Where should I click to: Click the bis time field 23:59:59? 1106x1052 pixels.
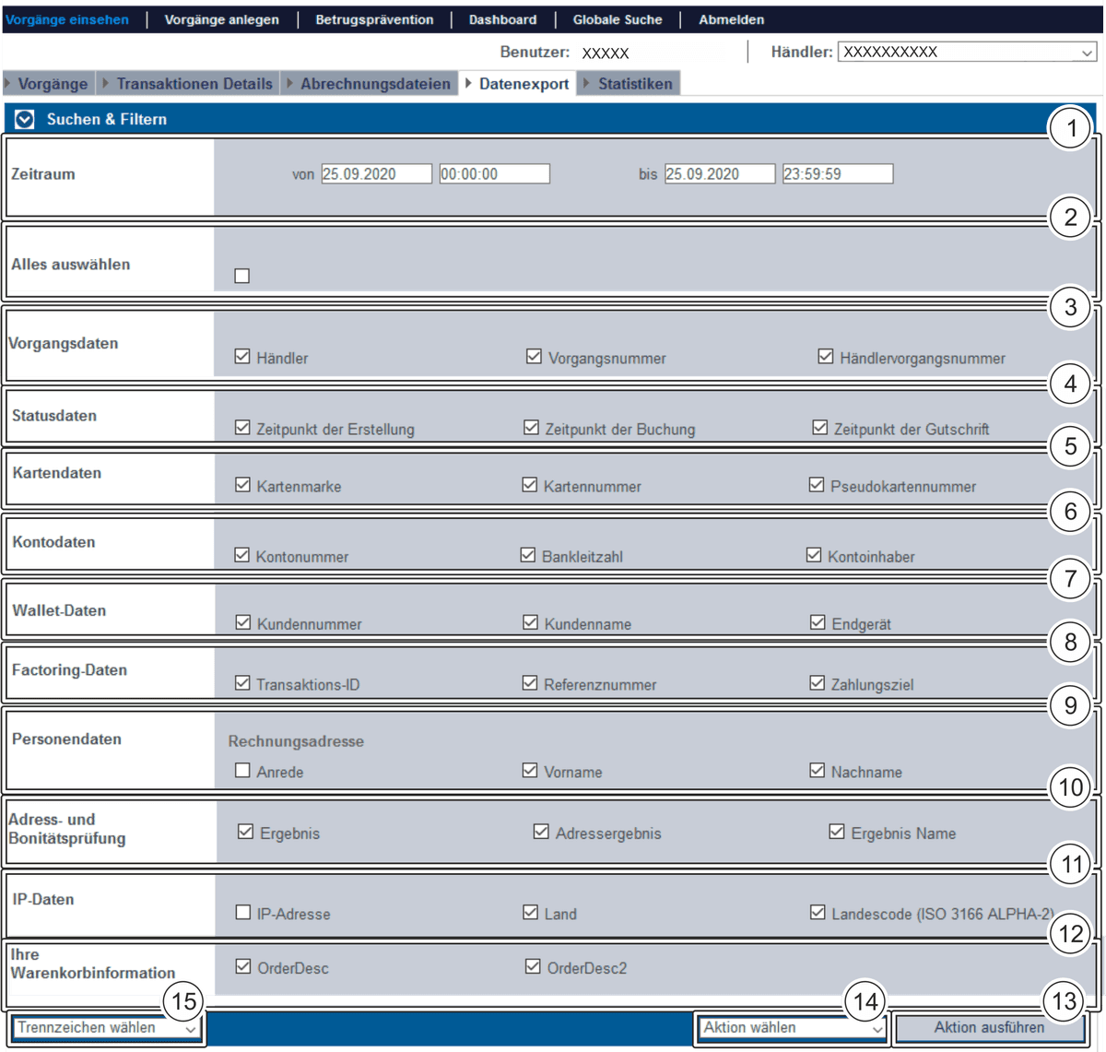837,174
